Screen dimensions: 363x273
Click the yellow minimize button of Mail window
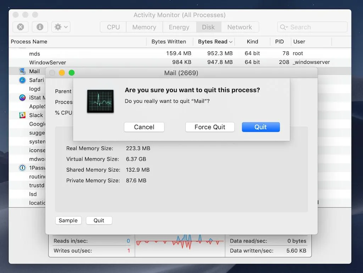click(x=62, y=73)
